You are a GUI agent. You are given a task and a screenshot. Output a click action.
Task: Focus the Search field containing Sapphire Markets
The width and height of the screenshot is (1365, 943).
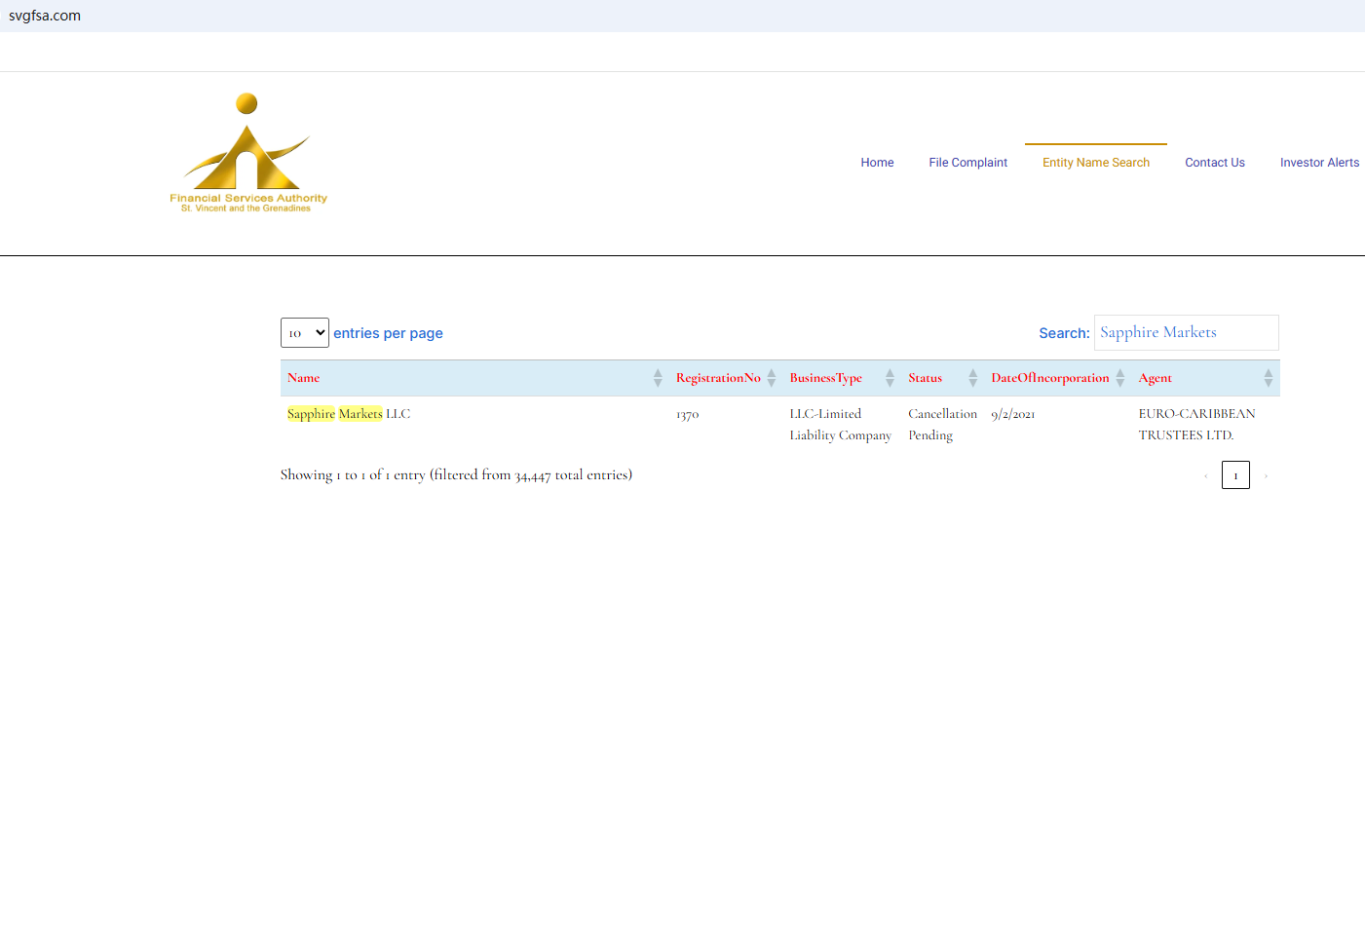[1186, 333]
